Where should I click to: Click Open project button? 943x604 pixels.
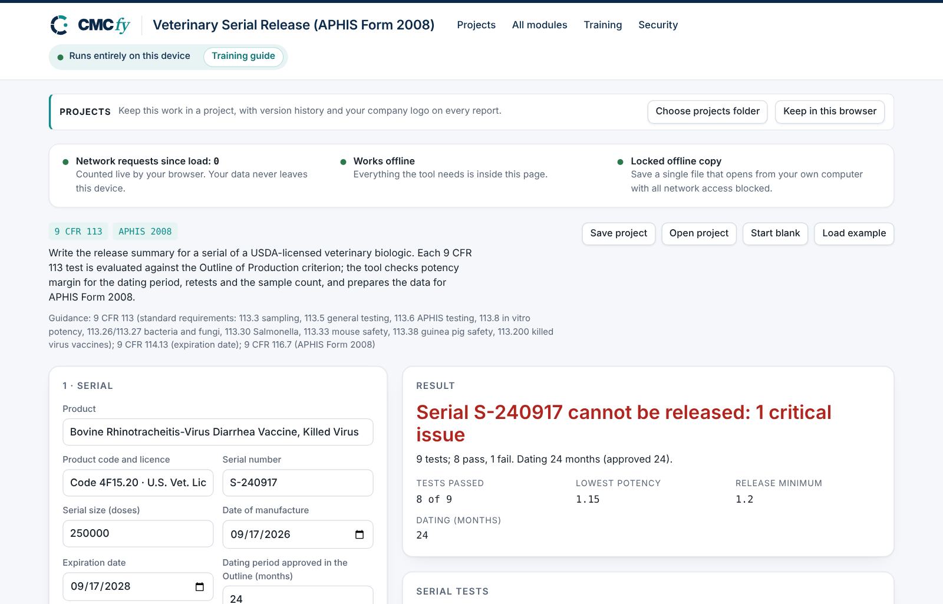tap(698, 233)
